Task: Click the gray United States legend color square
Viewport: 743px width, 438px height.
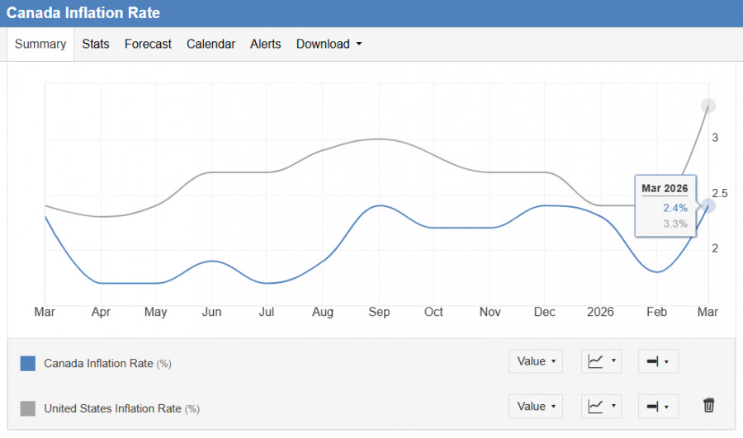Action: click(x=28, y=407)
